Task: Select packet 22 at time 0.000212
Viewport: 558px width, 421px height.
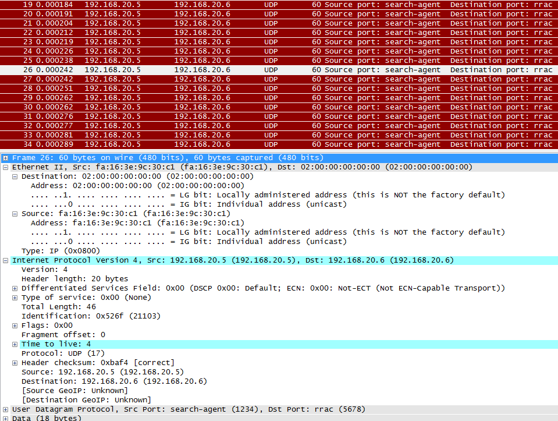Action: coord(279,33)
